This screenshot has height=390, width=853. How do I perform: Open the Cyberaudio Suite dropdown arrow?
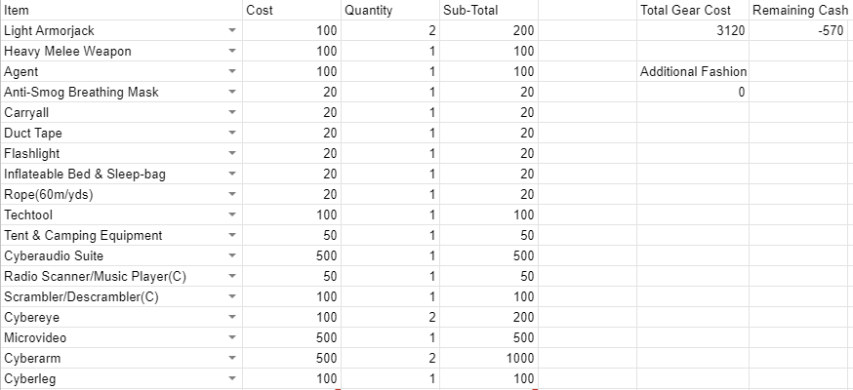(231, 256)
